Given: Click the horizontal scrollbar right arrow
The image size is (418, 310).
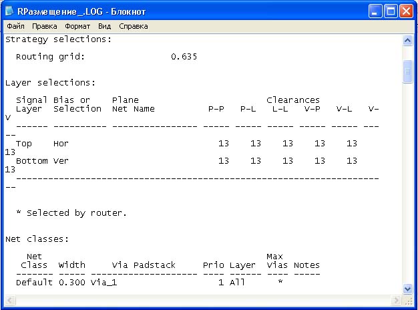Looking at the screenshot, I should [397, 301].
